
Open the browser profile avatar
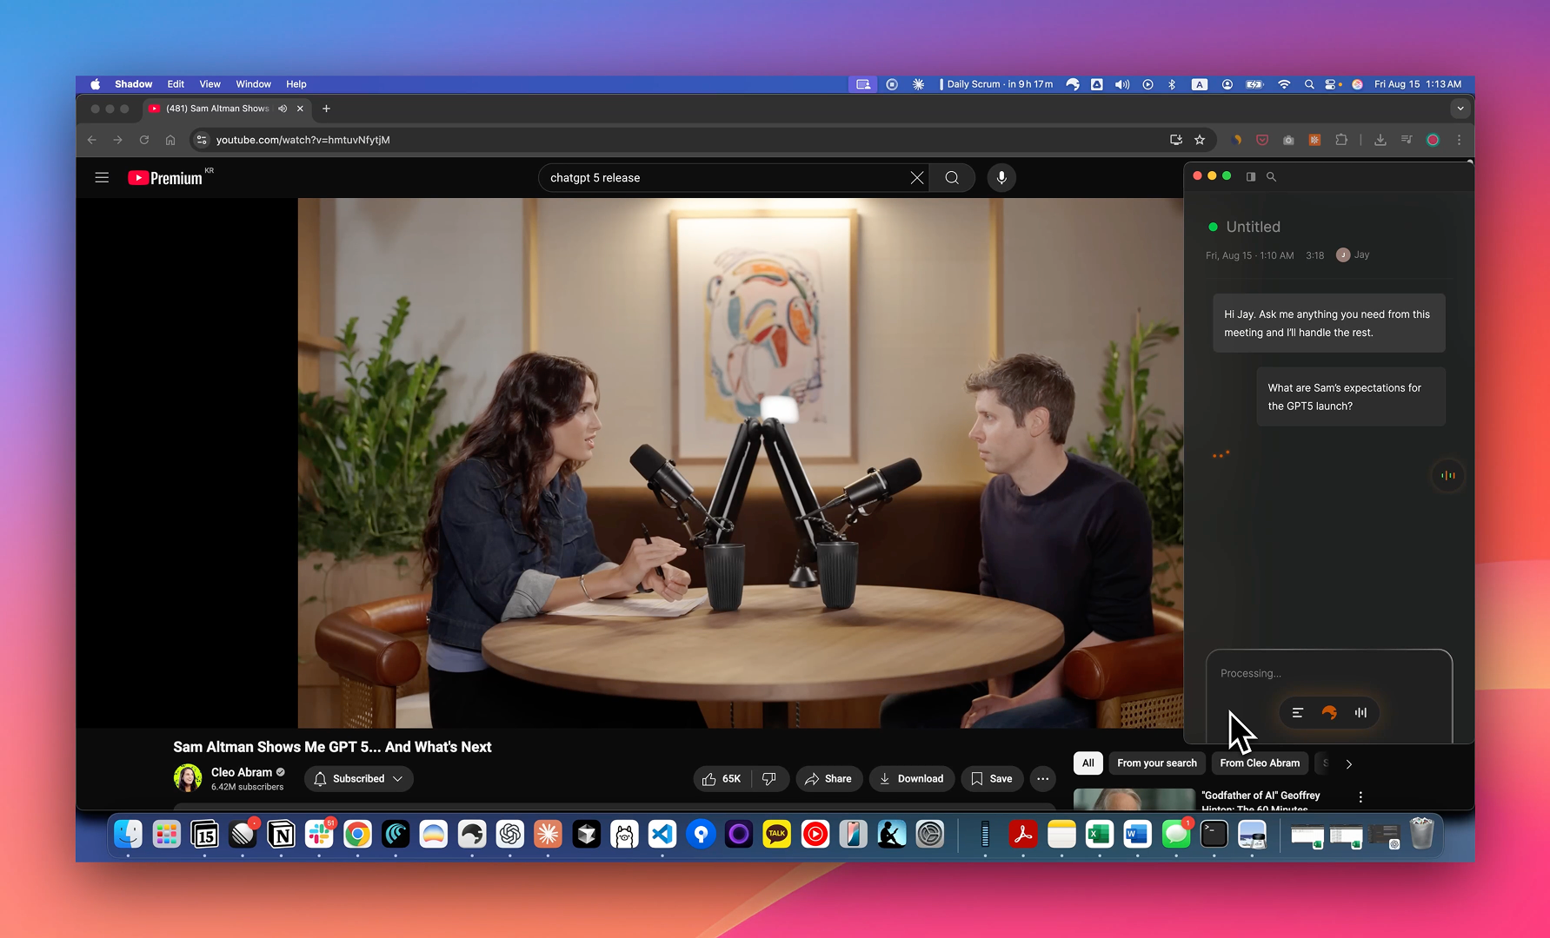click(1434, 140)
